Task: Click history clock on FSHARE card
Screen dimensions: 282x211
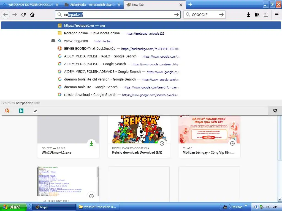Action: pos(232,143)
